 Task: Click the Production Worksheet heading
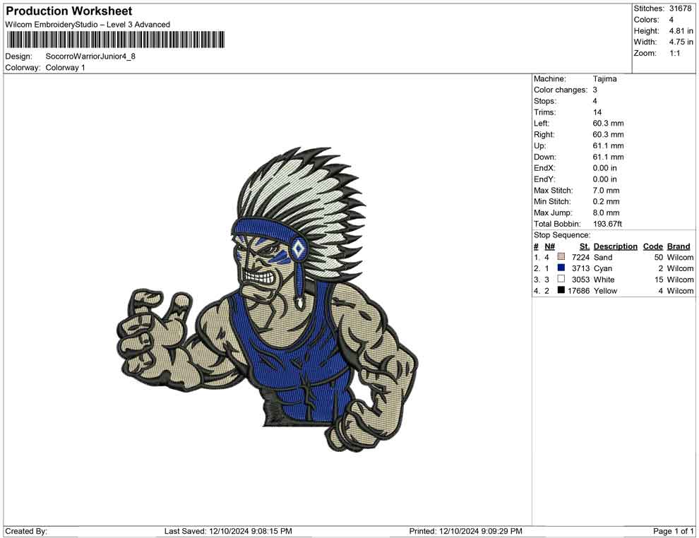(69, 11)
